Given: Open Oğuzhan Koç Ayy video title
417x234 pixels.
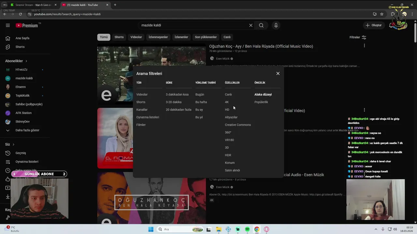Looking at the screenshot, I should click(x=261, y=46).
